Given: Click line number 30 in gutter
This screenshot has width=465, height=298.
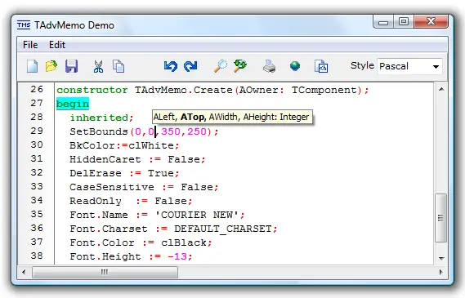Looking at the screenshot, I should coord(37,145).
